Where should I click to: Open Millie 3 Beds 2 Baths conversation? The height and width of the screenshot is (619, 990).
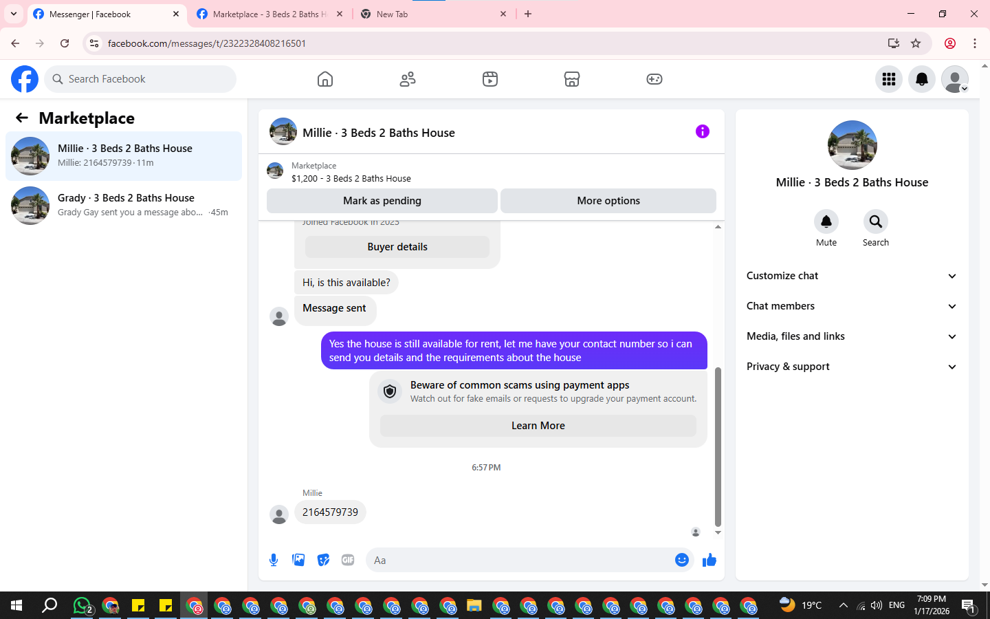124,156
